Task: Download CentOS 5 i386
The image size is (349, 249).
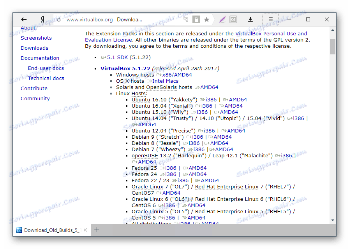Action: (169, 218)
